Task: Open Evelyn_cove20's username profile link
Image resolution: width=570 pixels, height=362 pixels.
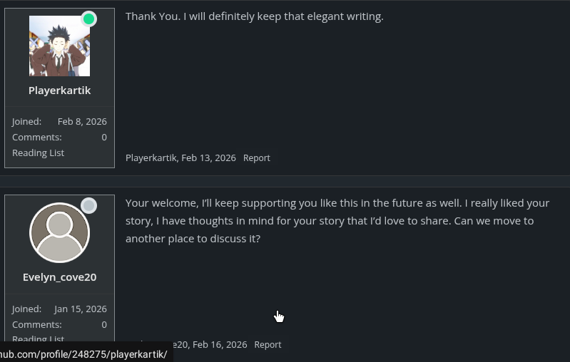Action: click(59, 277)
